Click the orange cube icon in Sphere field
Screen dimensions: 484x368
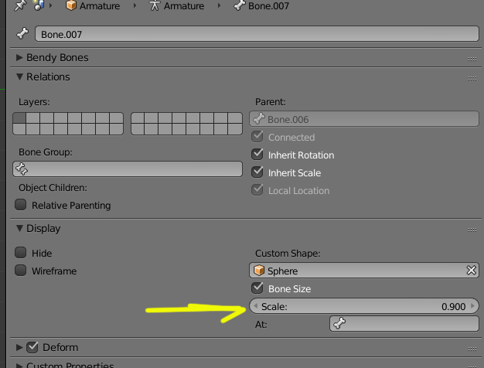(x=259, y=270)
